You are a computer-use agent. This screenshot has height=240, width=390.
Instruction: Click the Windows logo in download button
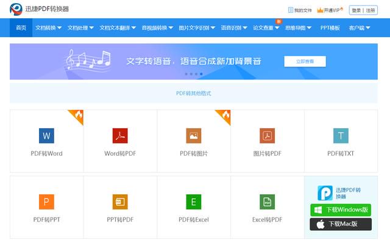[x=318, y=210]
